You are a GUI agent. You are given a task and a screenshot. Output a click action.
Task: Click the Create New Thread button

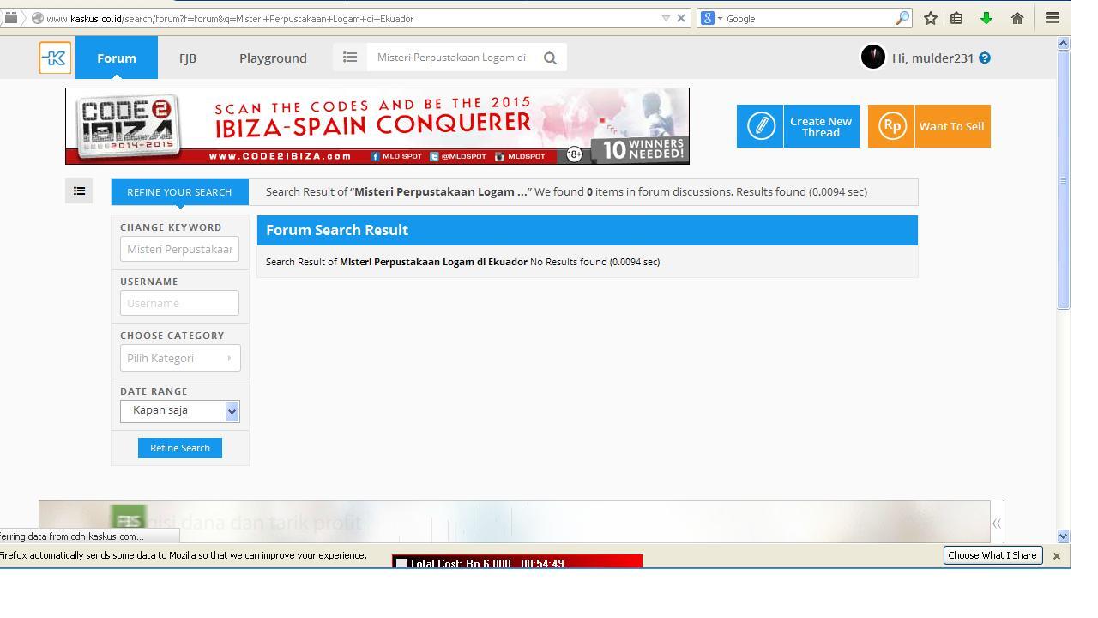(798, 126)
